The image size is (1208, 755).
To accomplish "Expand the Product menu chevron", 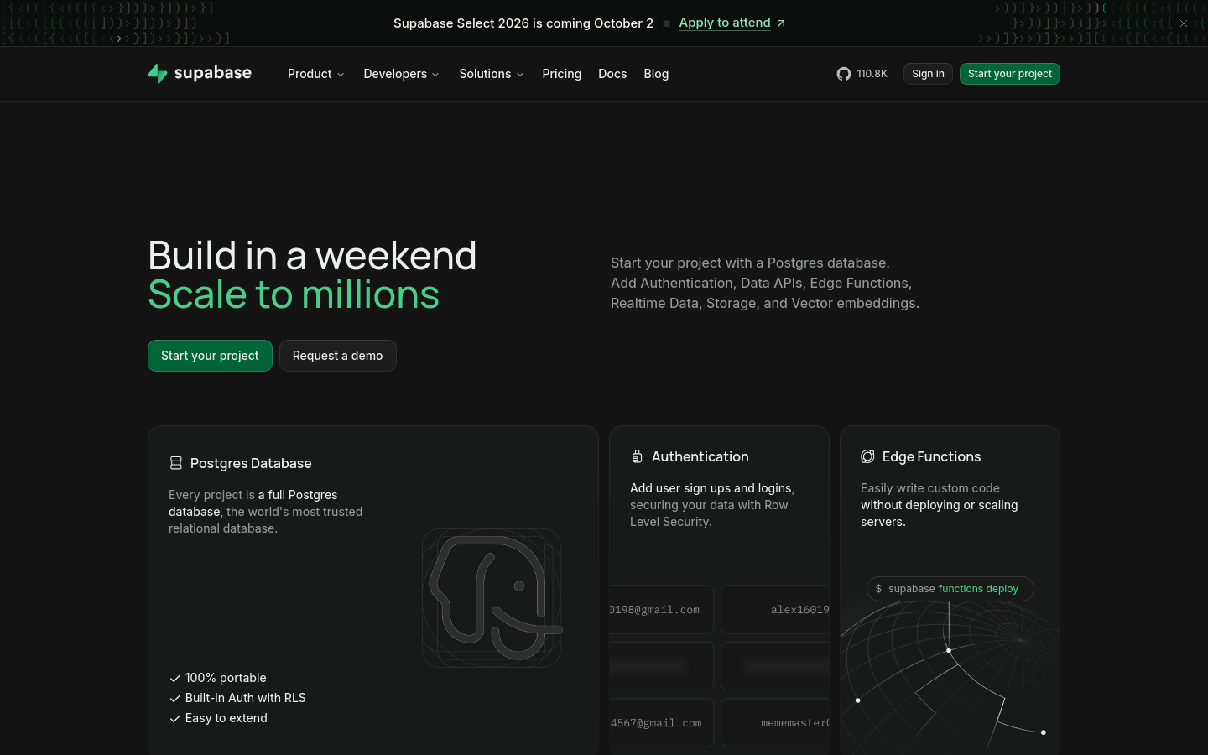I will click(341, 75).
